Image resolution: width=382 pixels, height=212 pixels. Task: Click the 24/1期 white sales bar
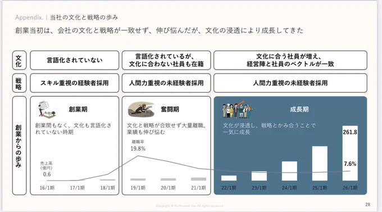point(289,171)
